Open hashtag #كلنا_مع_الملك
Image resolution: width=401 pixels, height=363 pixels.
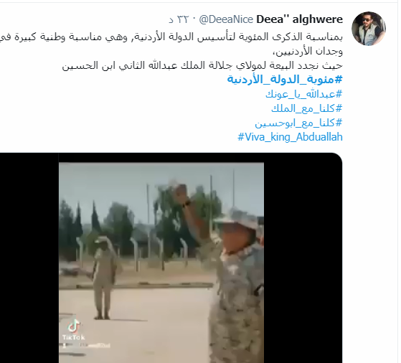coord(306,108)
